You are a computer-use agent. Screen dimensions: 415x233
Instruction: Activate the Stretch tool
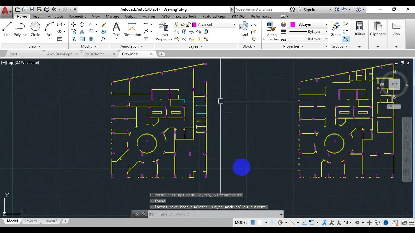tap(73, 39)
